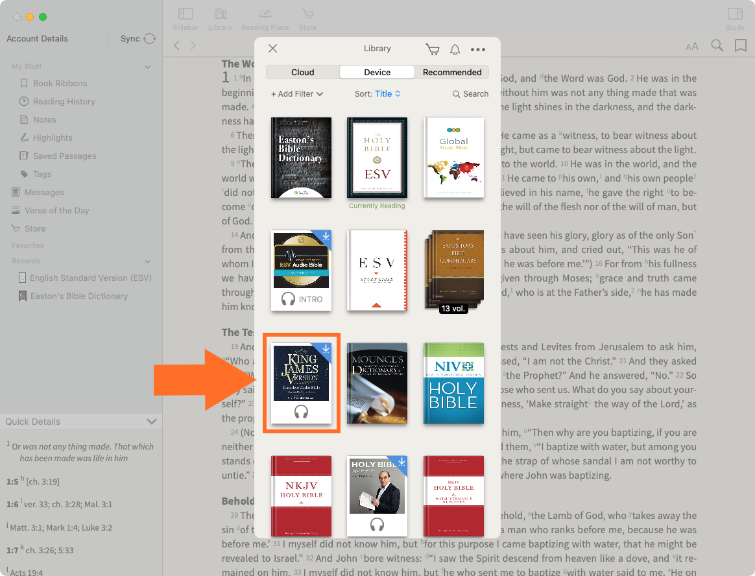
Task: Switch to the Recommended tab
Action: 452,72
